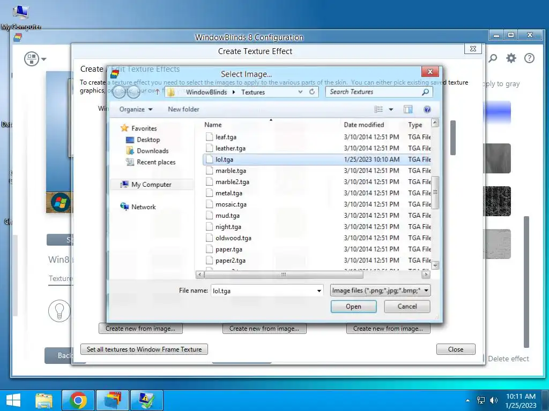Refresh the Textures folder listing
This screenshot has width=549, height=411.
pos(311,92)
